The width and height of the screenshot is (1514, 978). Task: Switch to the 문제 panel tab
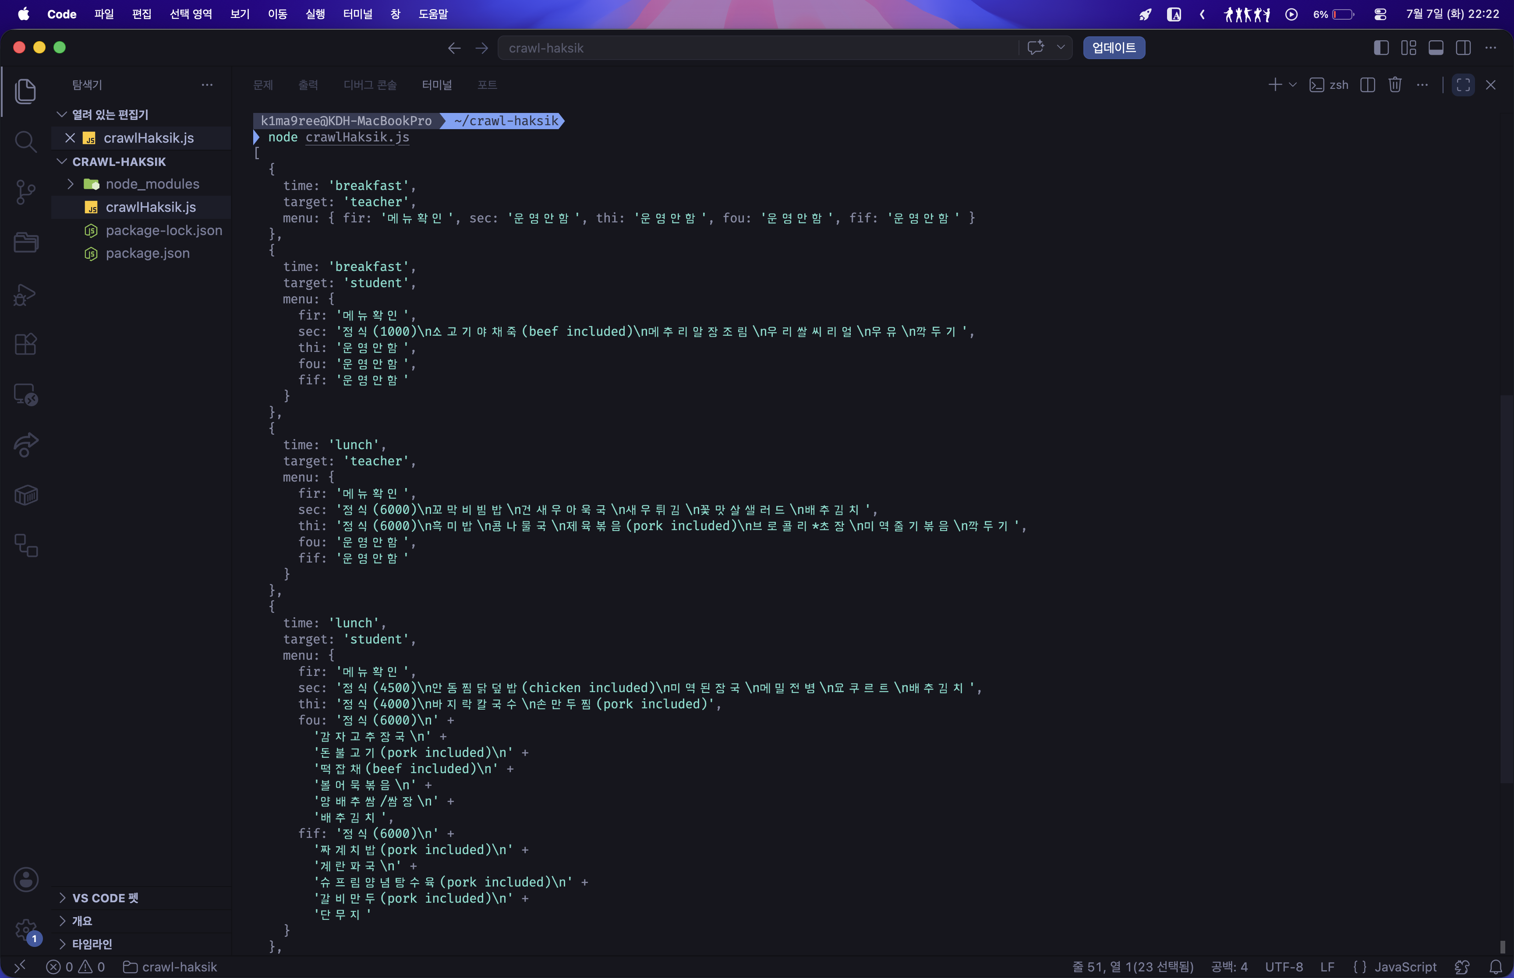(262, 85)
